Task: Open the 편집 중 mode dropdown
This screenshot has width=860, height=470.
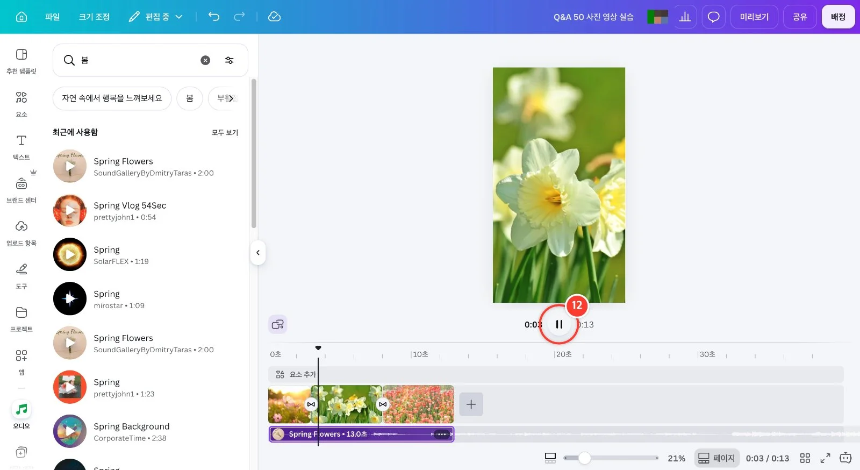Action: (156, 17)
